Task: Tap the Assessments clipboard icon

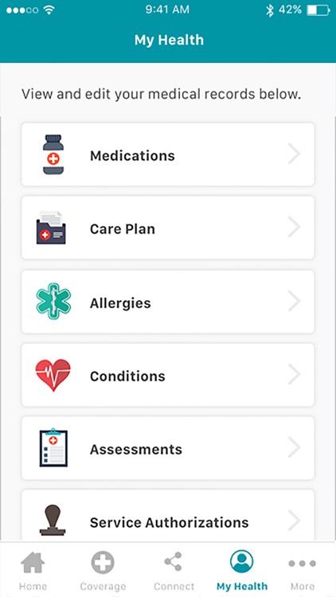Action: (53, 447)
